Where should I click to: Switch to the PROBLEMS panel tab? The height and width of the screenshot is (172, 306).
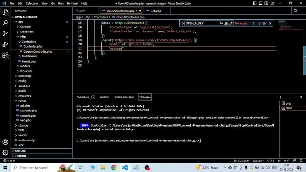pyautogui.click(x=83, y=97)
